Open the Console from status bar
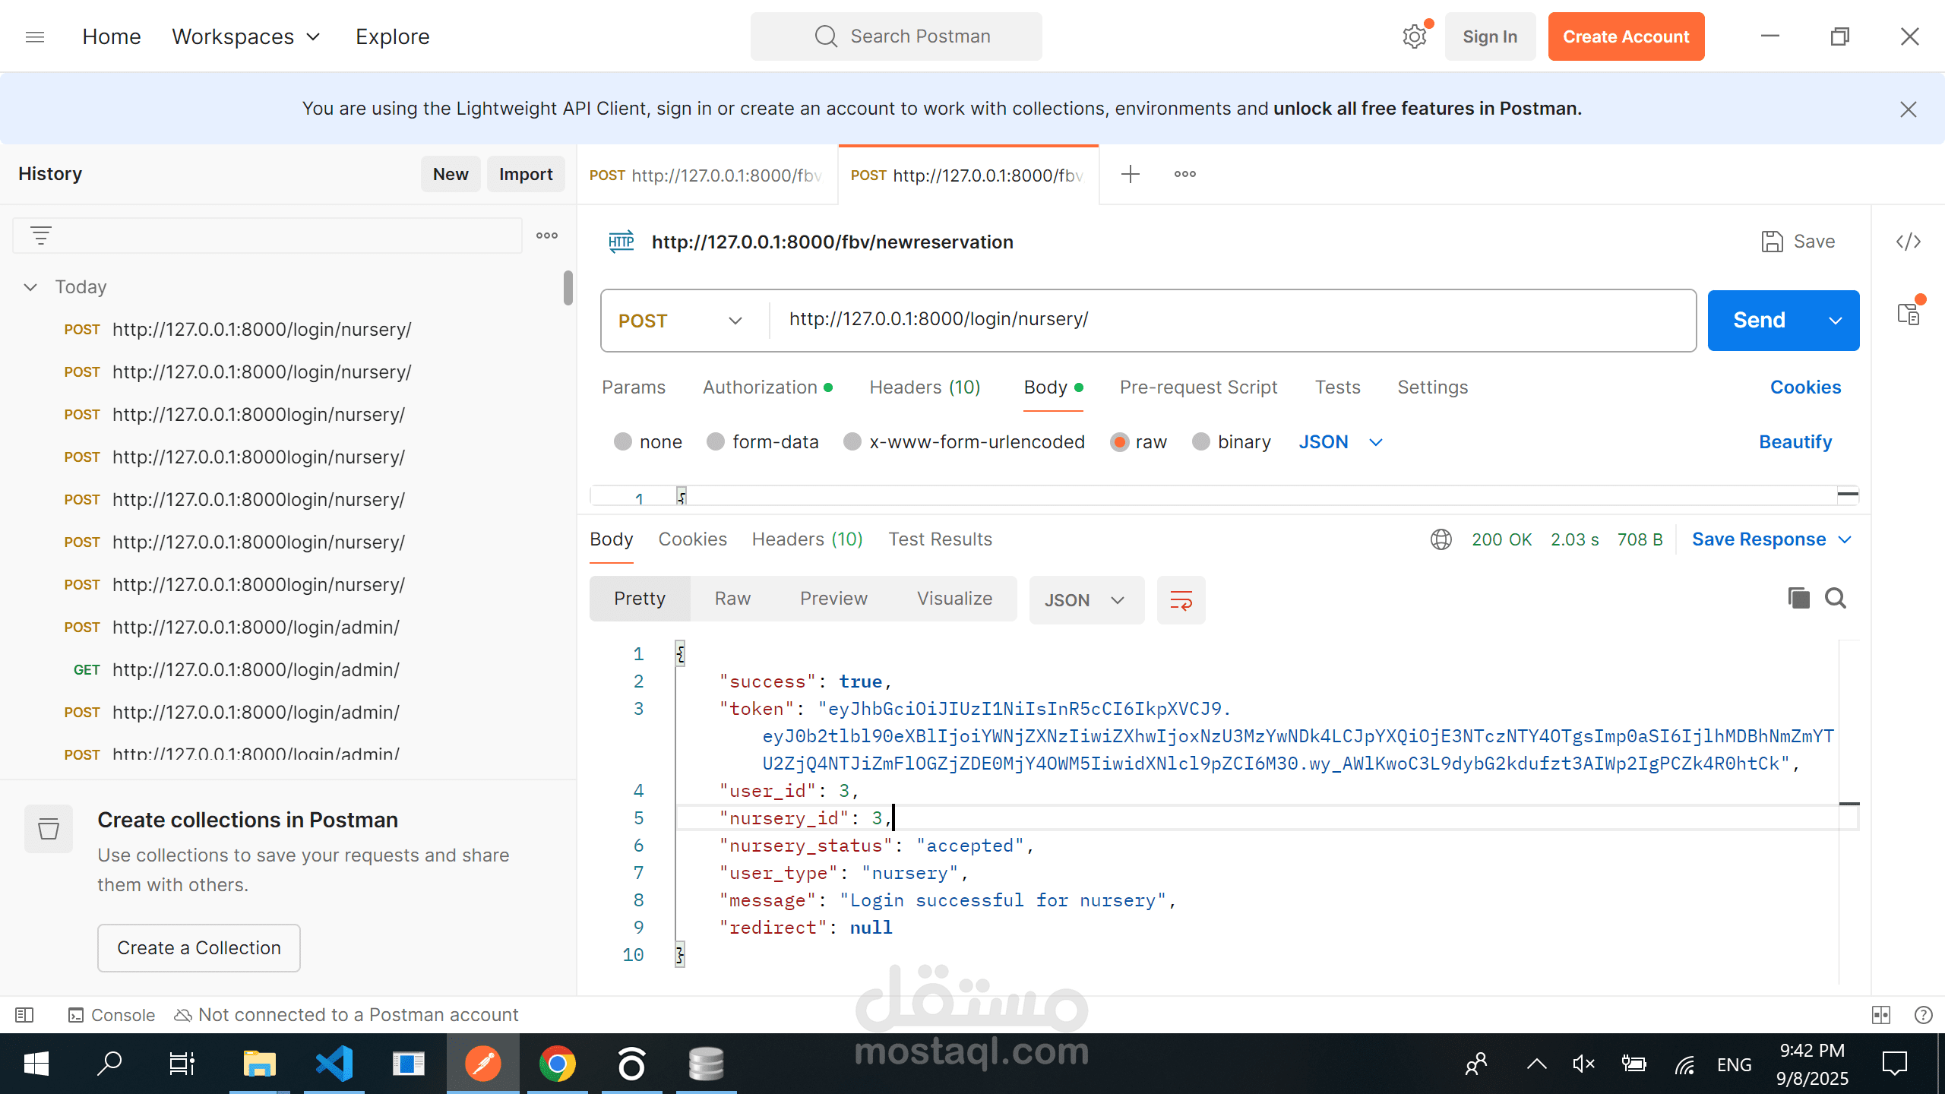The width and height of the screenshot is (1945, 1094). pyautogui.click(x=112, y=1015)
